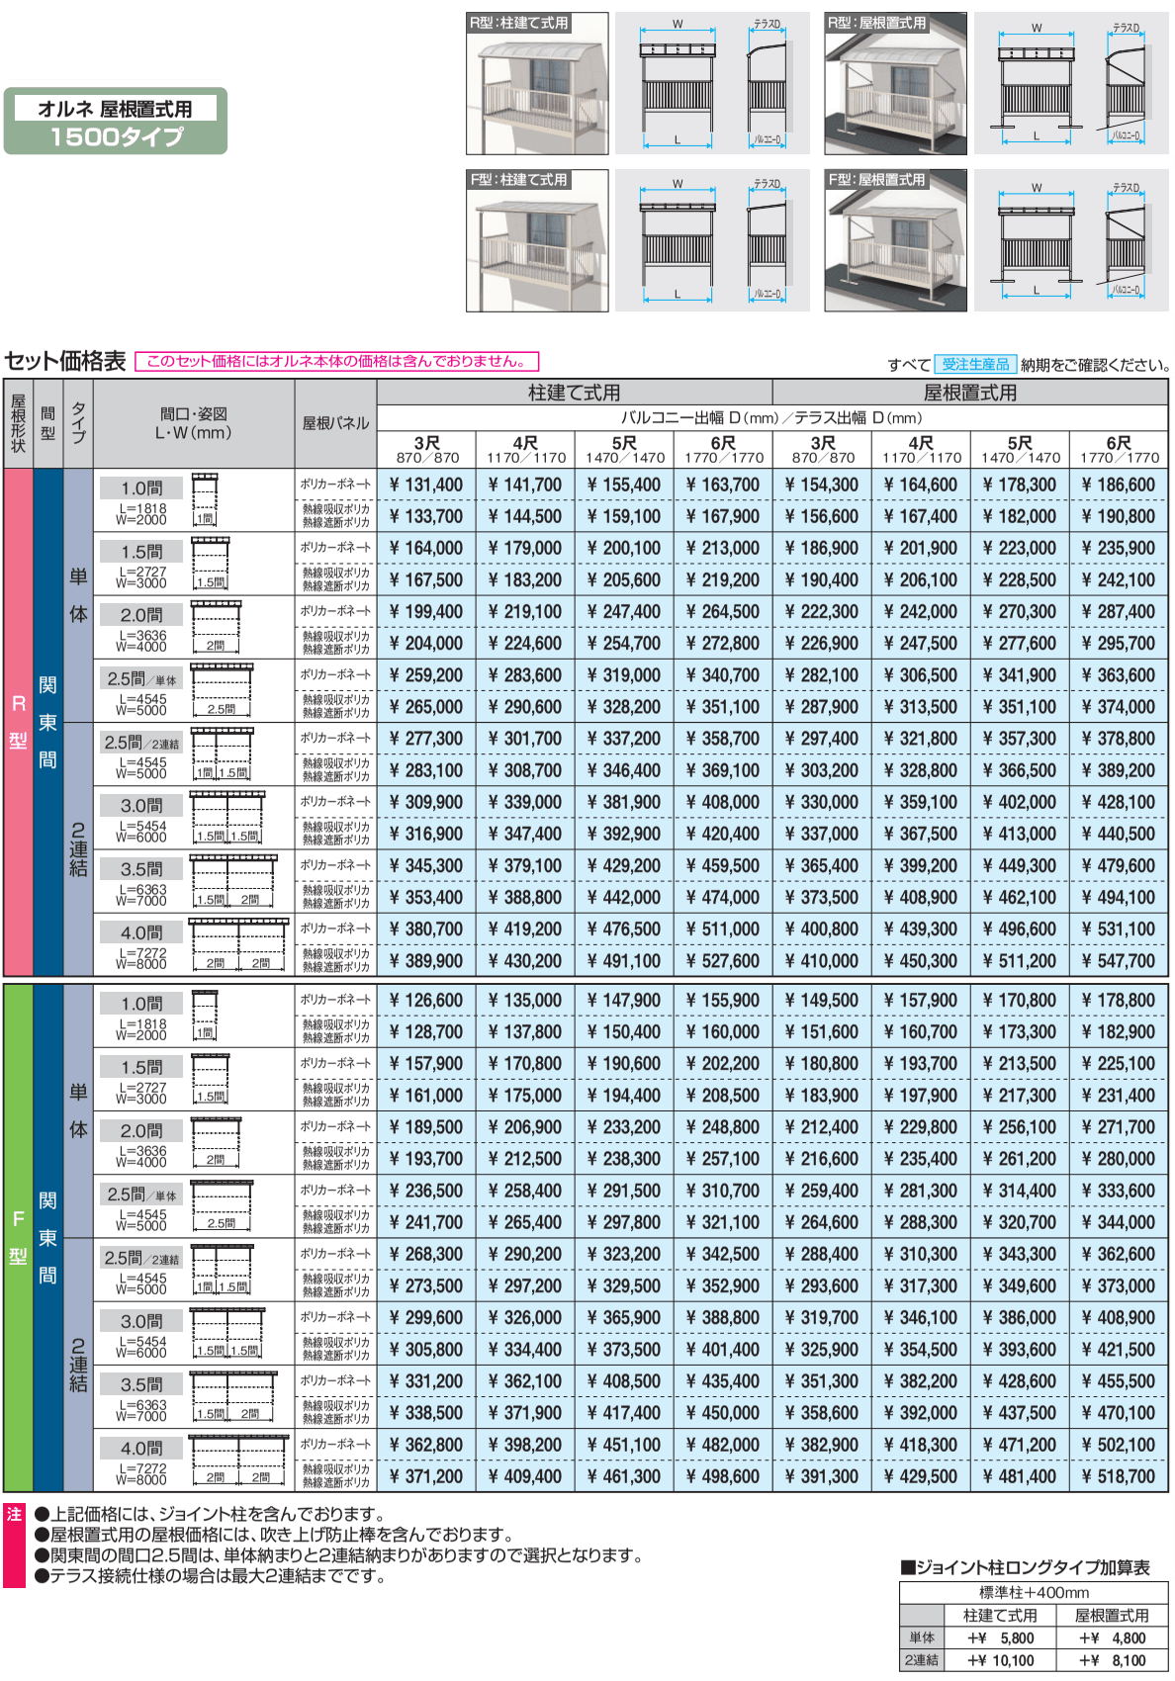Select price cell ¥ 455,500
1175x1681 pixels.
pos(1119,1380)
